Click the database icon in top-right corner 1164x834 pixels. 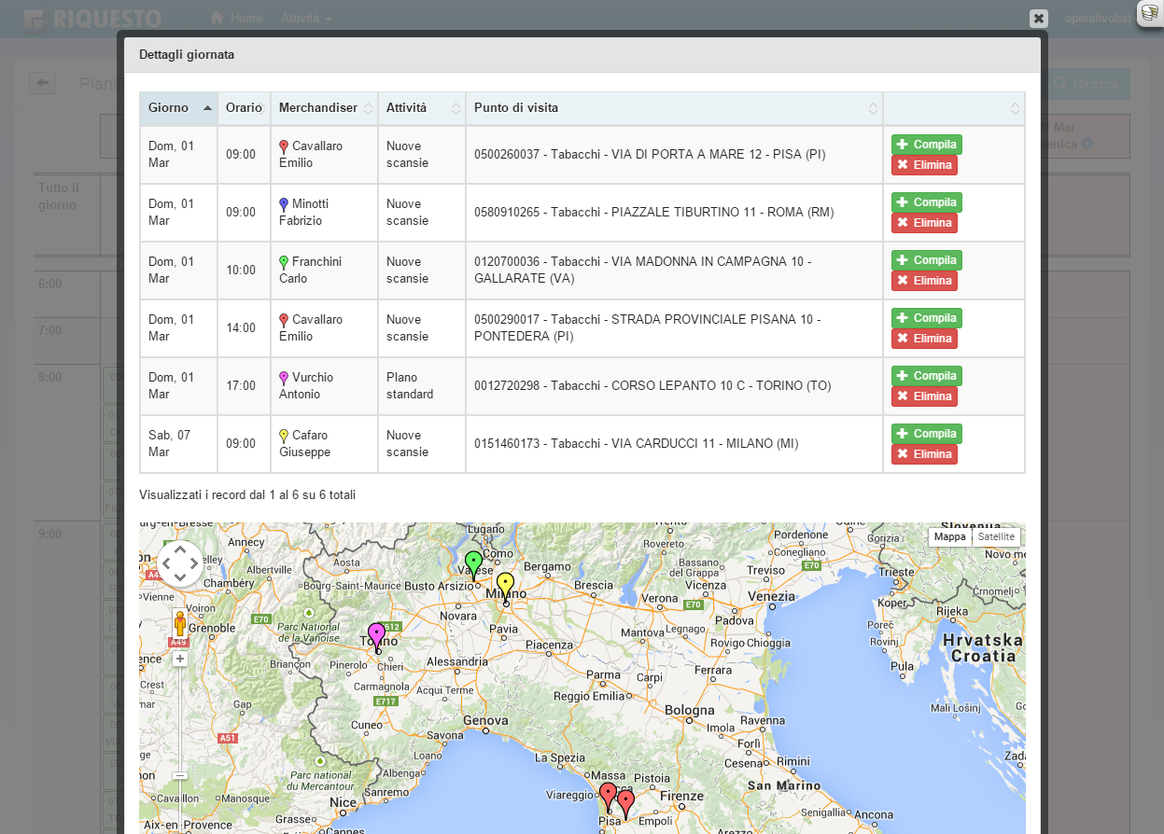(1149, 14)
